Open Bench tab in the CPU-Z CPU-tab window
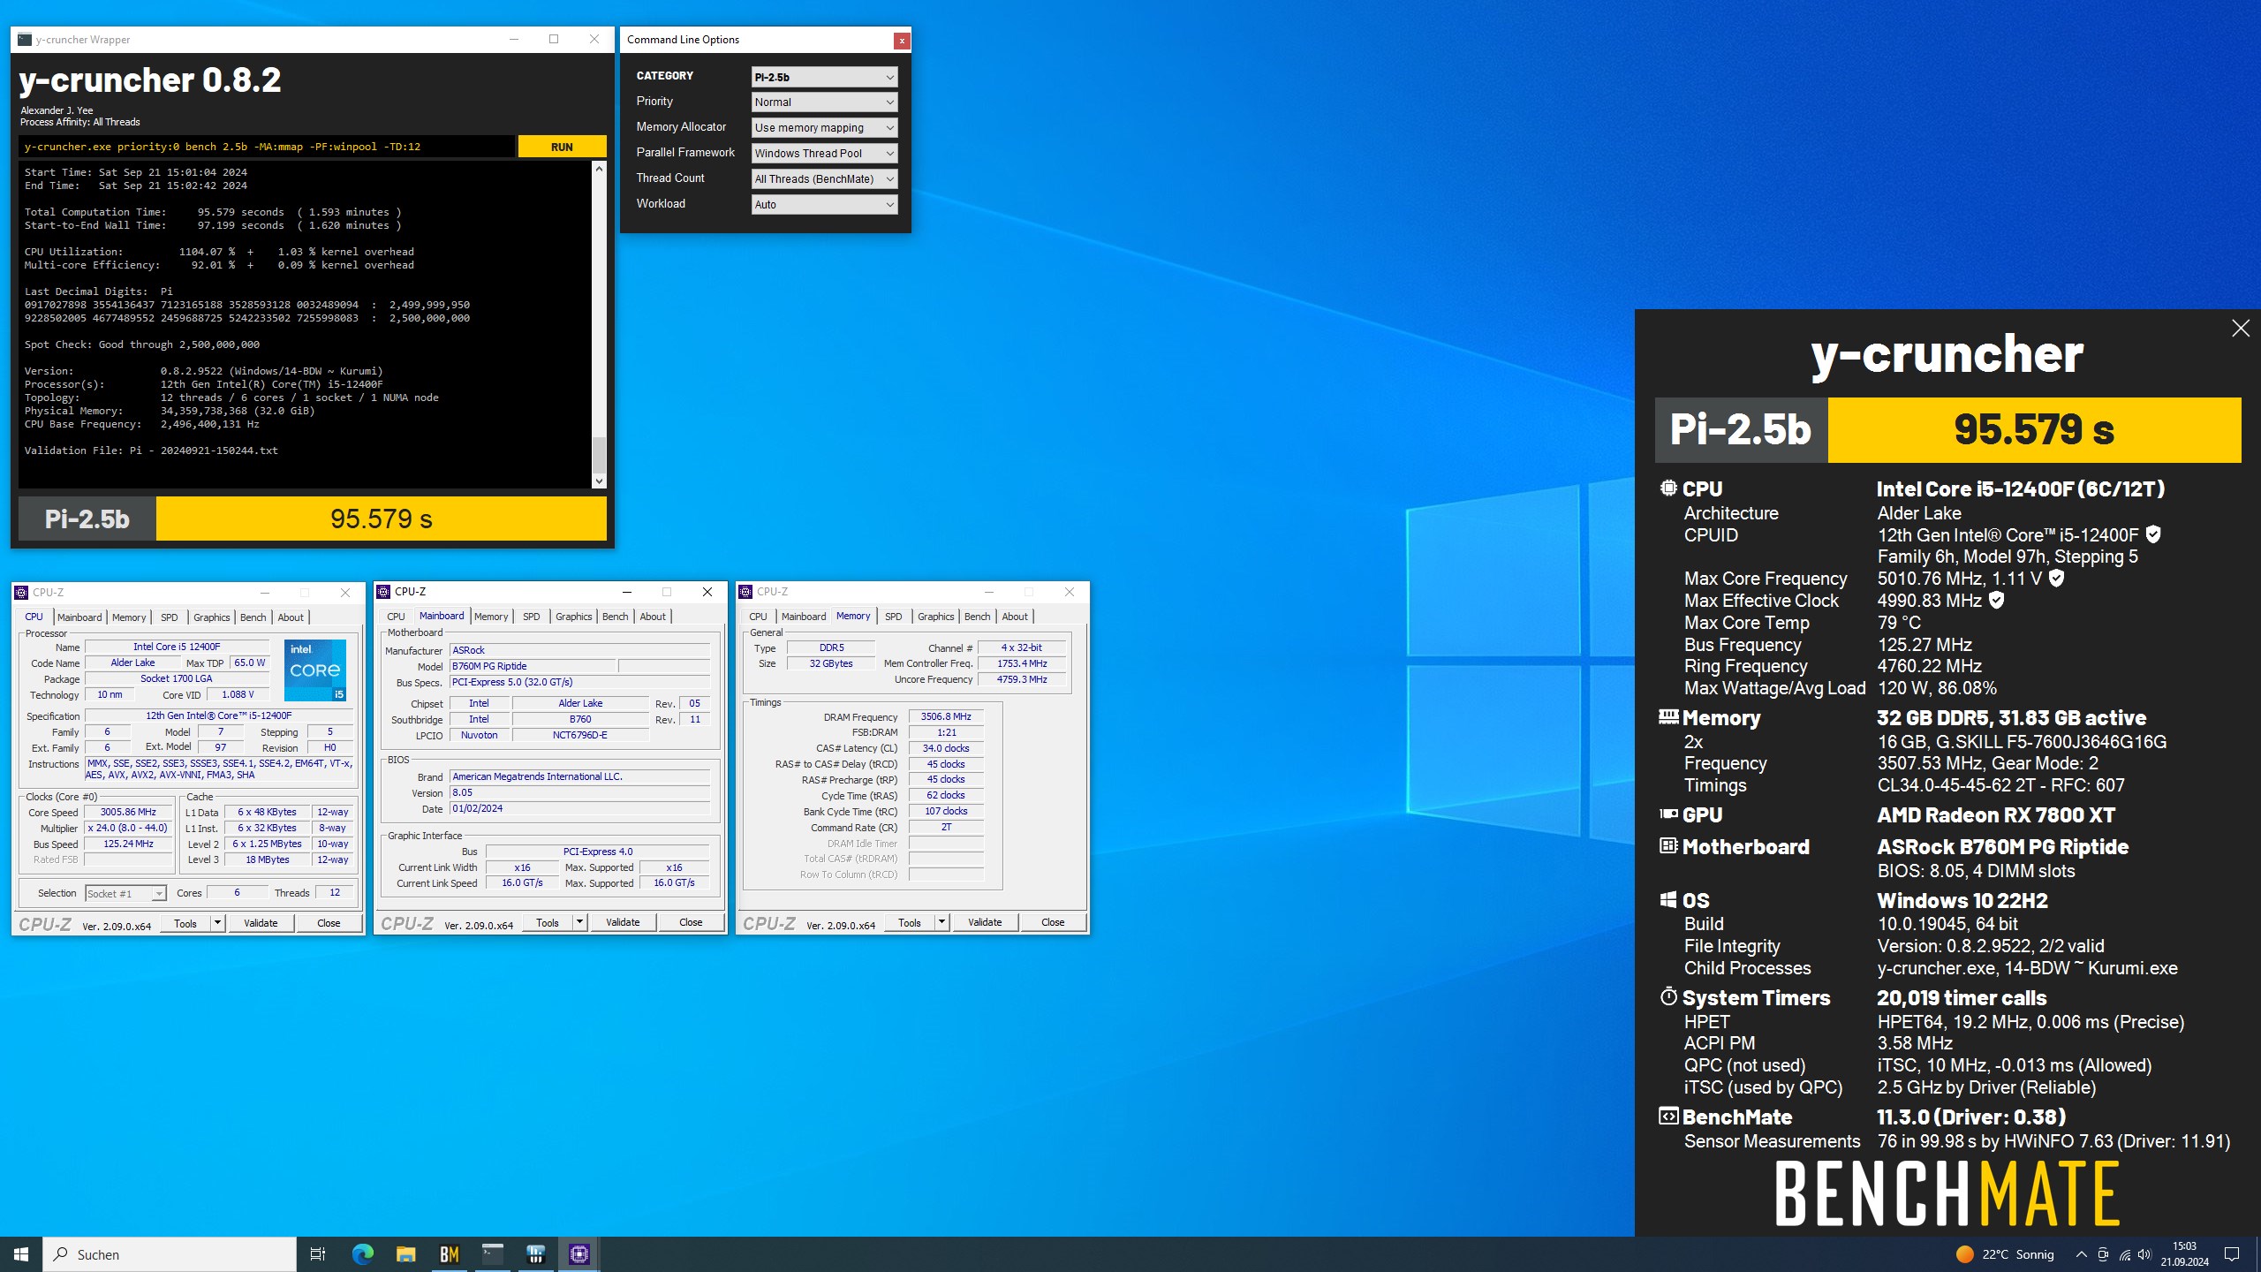This screenshot has width=2261, height=1272. tap(253, 617)
